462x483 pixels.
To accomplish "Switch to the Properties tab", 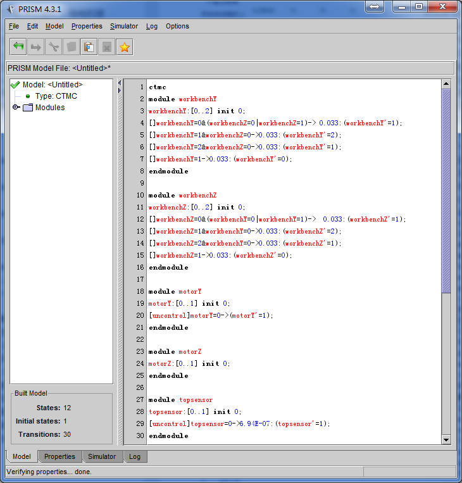I will [x=59, y=456].
